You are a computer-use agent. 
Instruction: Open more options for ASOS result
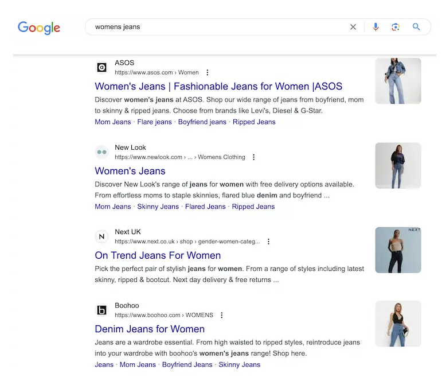pyautogui.click(x=208, y=73)
